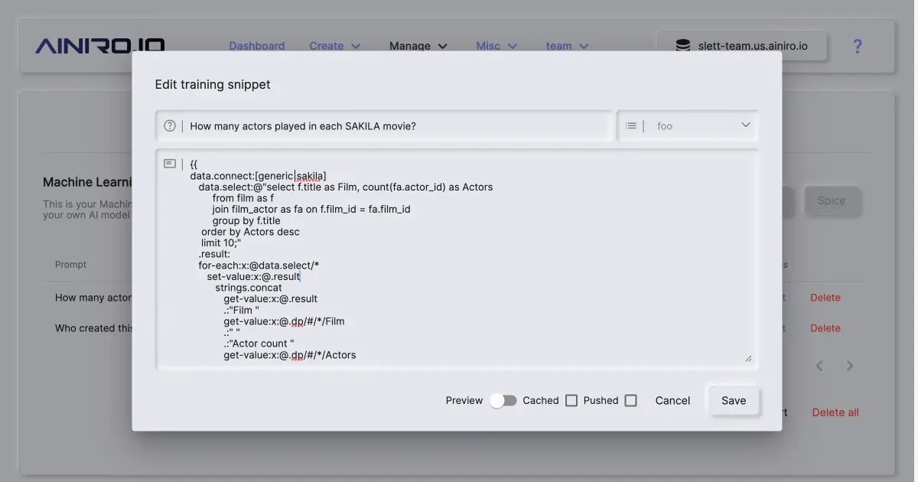Open the Manage dropdown menu
918x482 pixels.
(418, 46)
